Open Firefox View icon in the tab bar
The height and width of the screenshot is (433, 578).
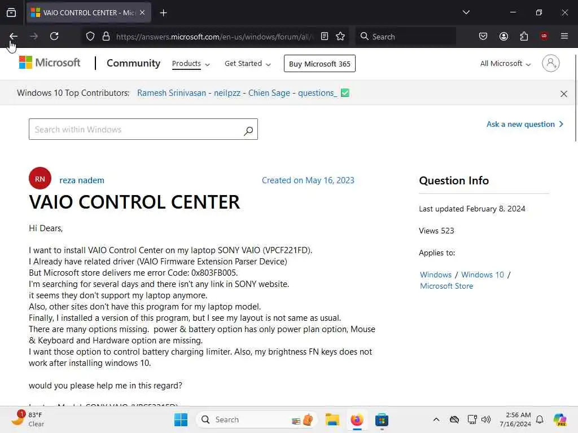coord(11,12)
